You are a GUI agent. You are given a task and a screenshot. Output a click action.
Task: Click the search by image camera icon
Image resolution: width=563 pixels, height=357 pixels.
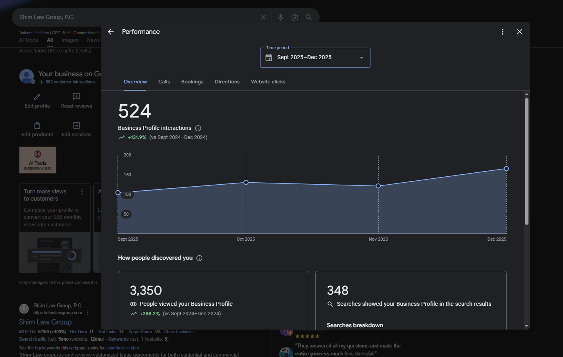[295, 17]
